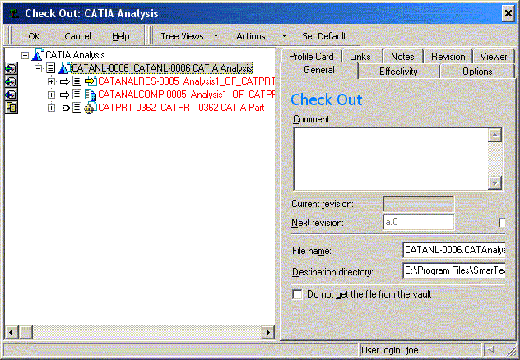The width and height of the screenshot is (520, 360).
Task: Click the Set Default button
Action: click(324, 36)
